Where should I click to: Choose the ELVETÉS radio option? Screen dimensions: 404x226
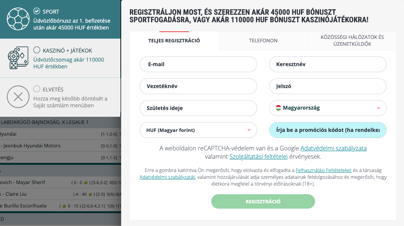(37, 89)
